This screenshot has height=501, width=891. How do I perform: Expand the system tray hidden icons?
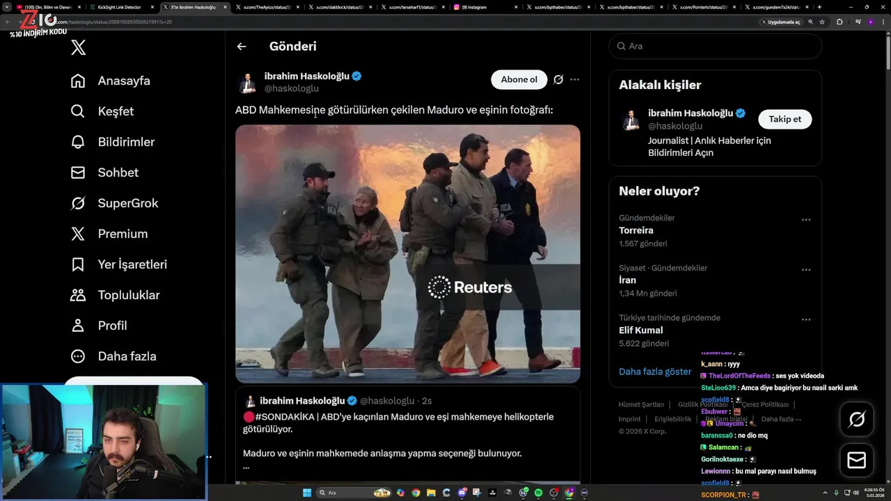(826, 493)
